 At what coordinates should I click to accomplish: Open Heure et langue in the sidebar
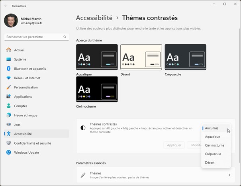25,115
